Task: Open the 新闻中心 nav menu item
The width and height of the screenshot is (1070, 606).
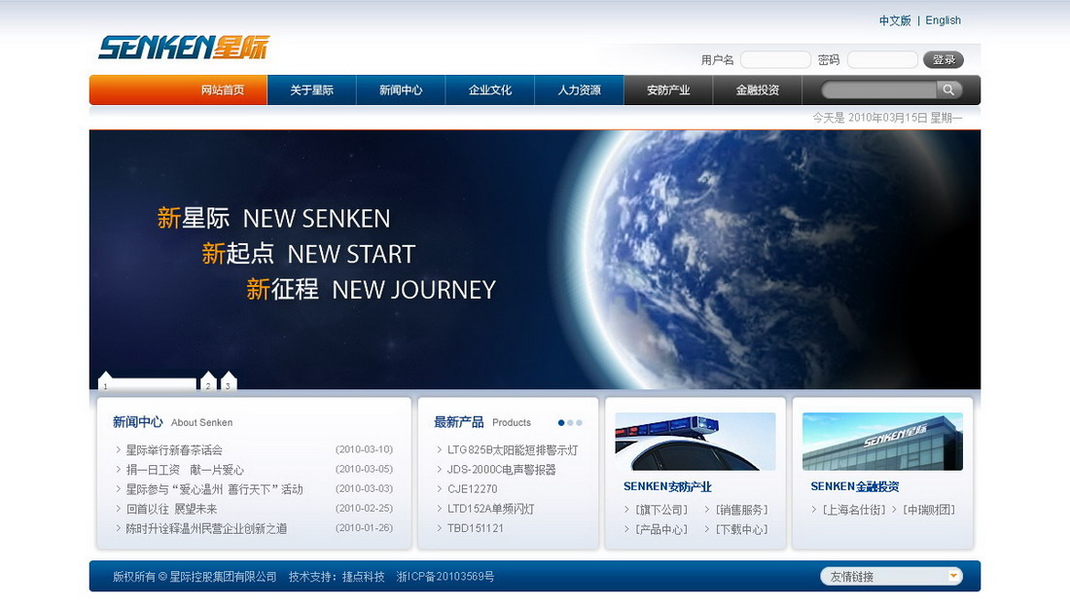Action: pos(401,90)
